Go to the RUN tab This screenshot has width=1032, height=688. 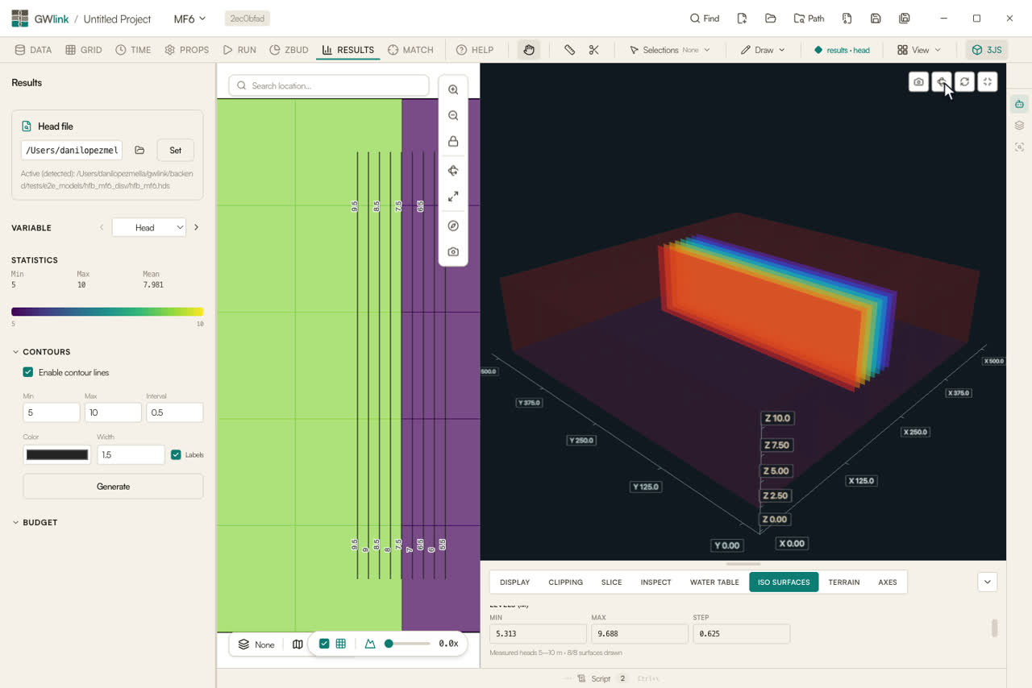pos(239,50)
